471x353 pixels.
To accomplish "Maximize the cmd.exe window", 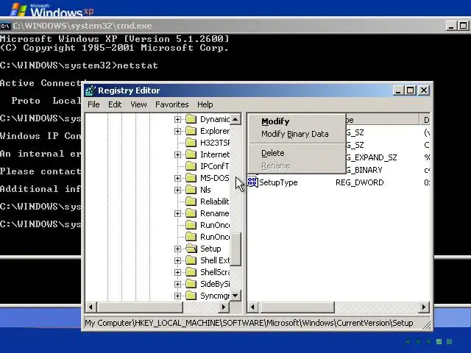I will pyautogui.click(x=464, y=26).
